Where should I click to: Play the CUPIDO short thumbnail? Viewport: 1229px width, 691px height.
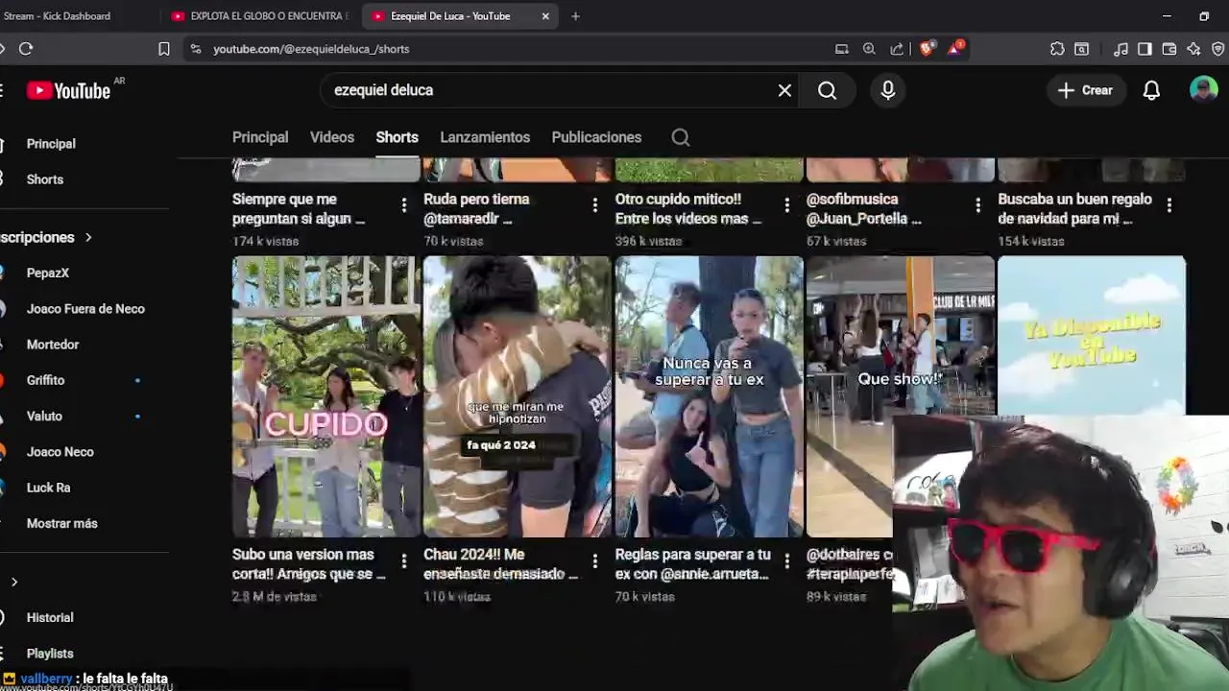326,396
